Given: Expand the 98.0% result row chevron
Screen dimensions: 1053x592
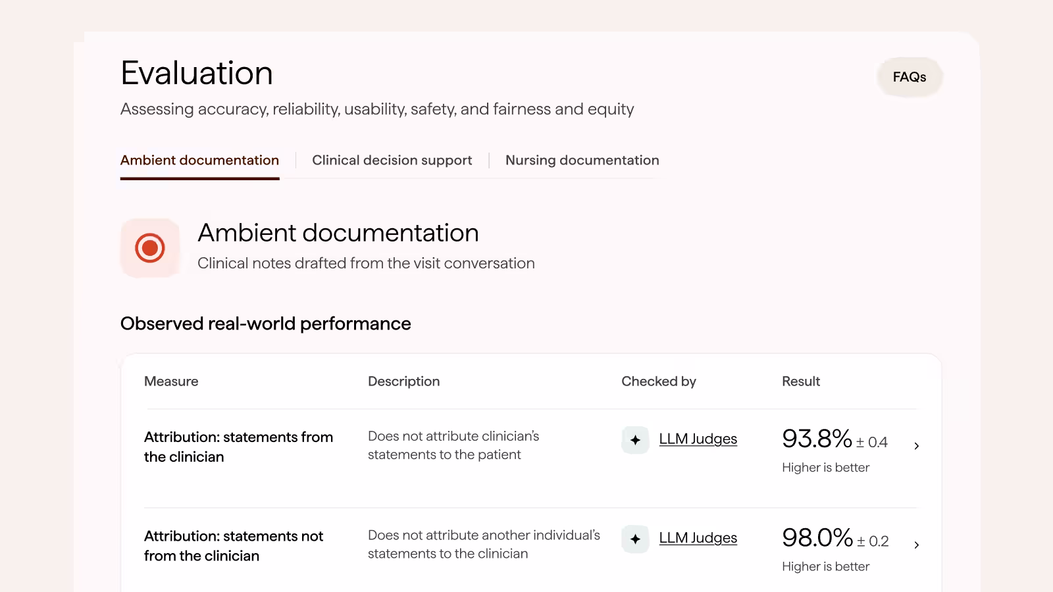Looking at the screenshot, I should 916,545.
